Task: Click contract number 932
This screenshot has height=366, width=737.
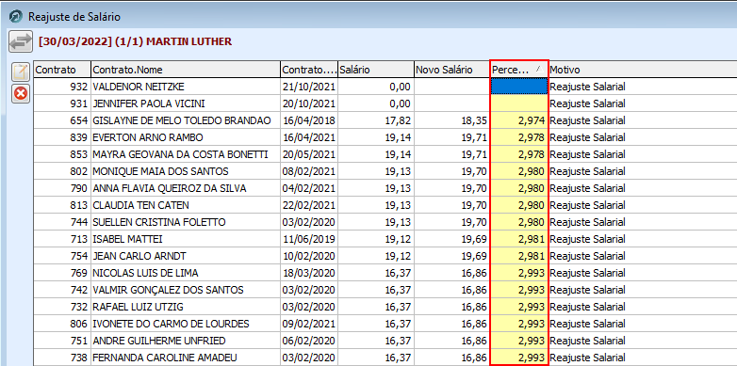Action: click(79, 87)
